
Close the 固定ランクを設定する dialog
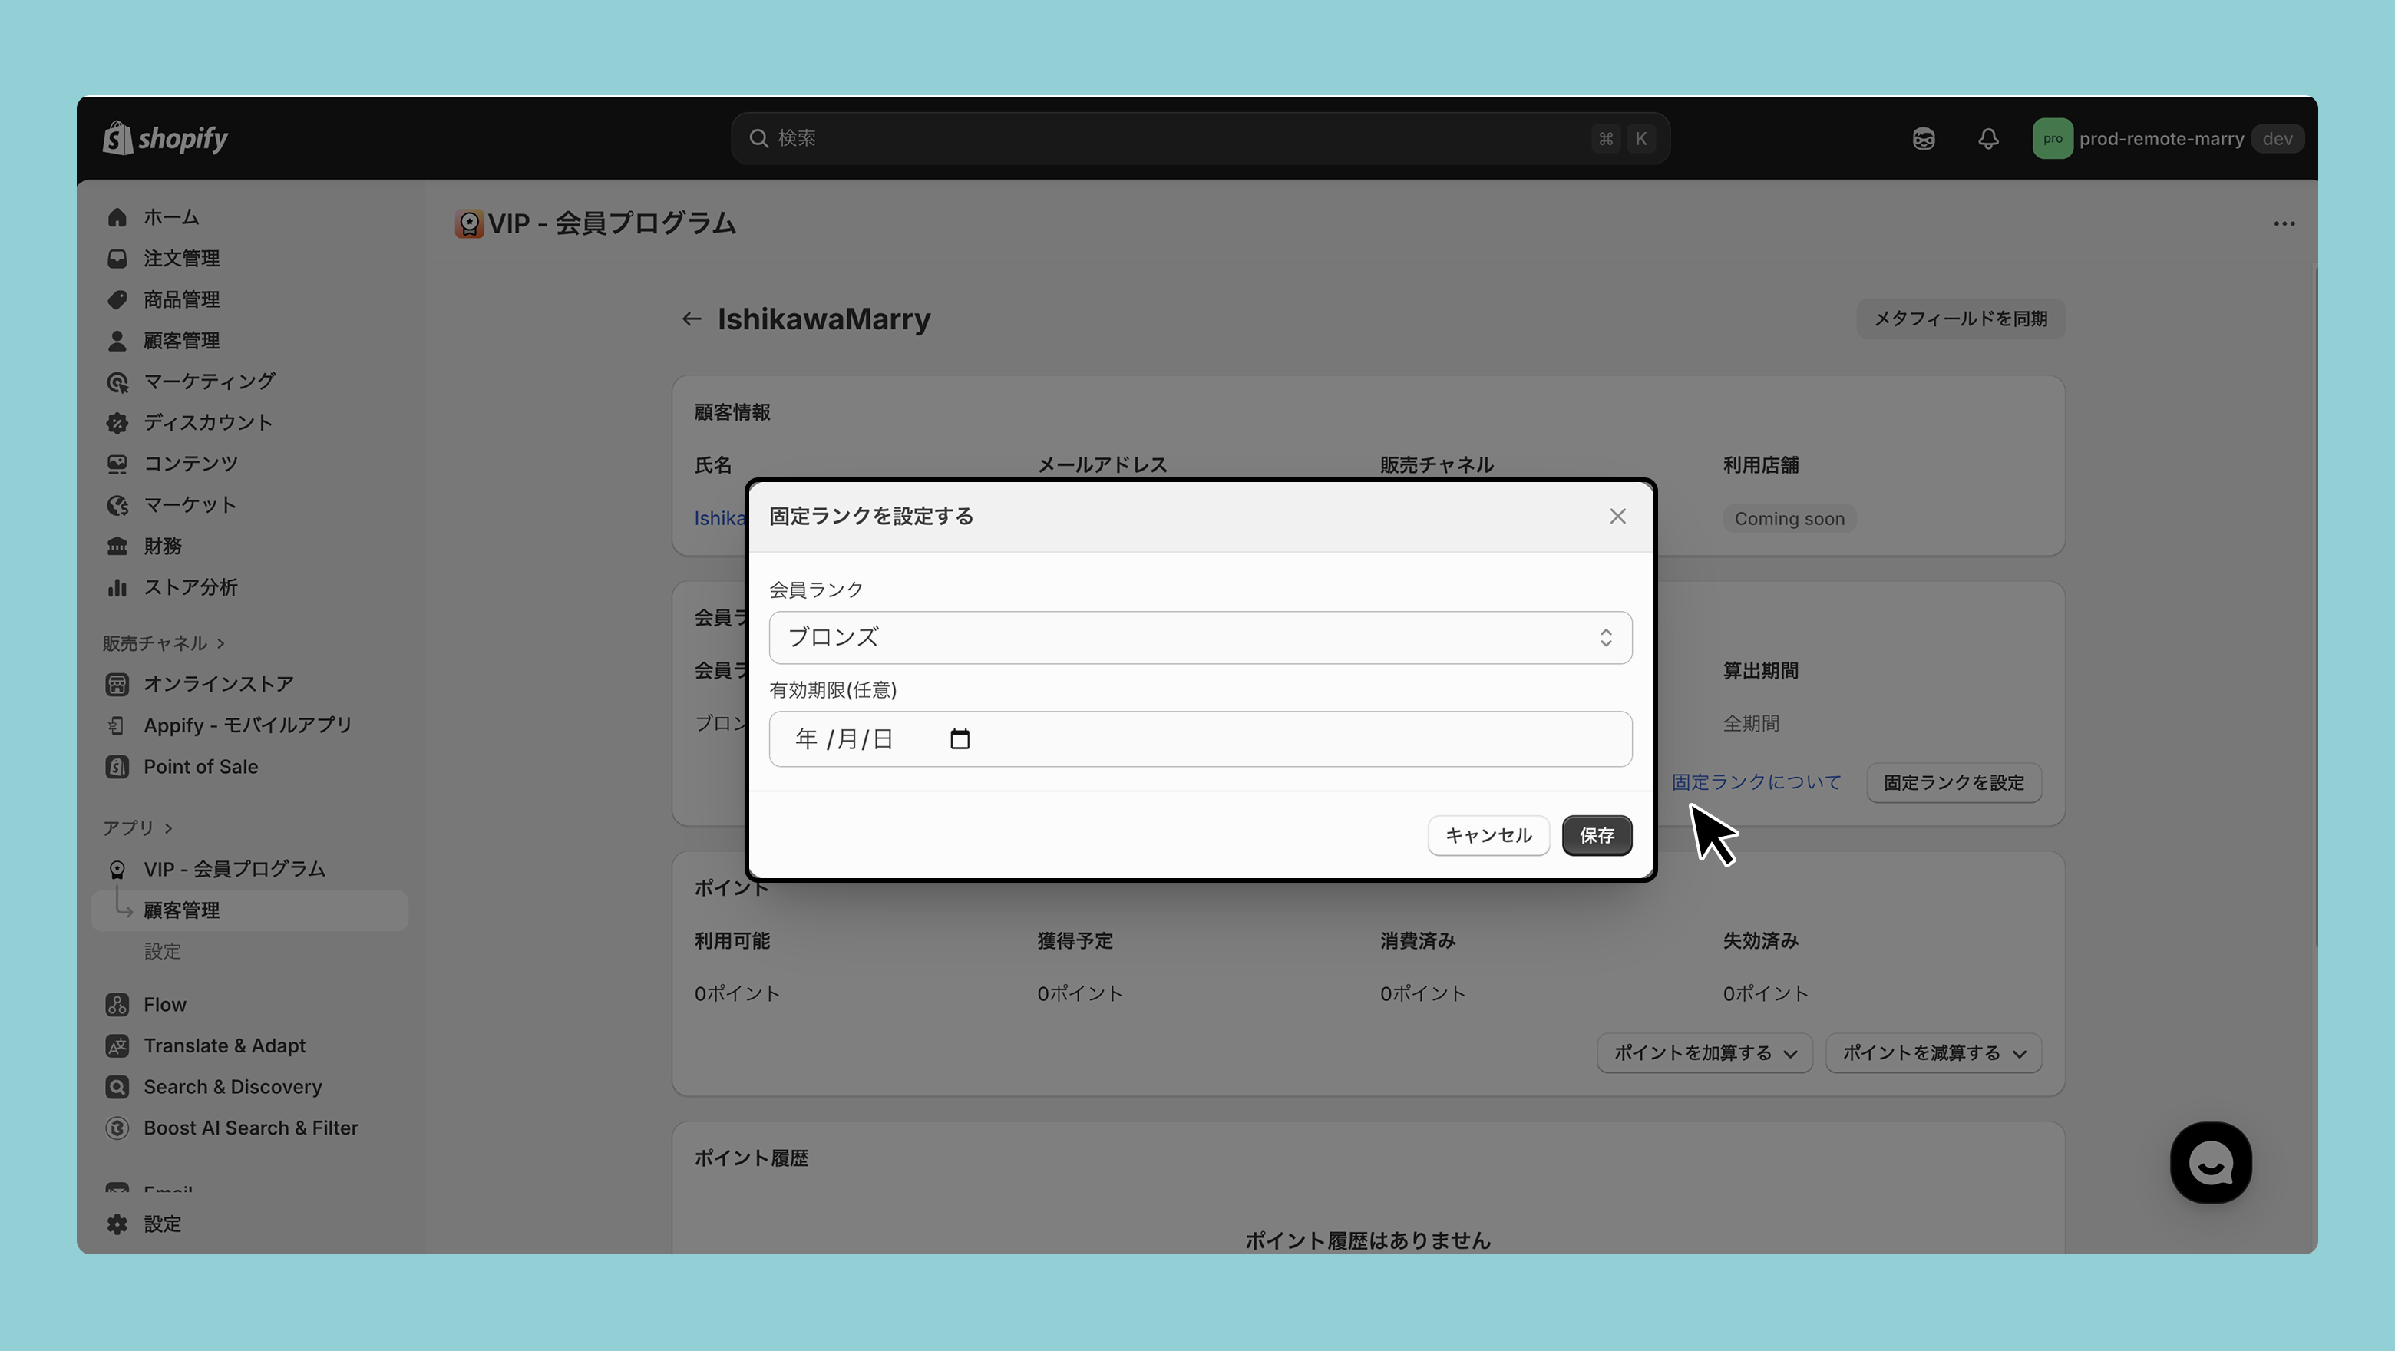tap(1617, 516)
